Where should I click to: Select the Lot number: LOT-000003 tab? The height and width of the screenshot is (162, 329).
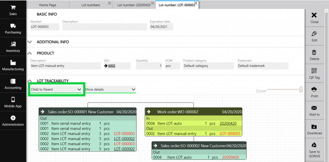pyautogui.click(x=177, y=5)
